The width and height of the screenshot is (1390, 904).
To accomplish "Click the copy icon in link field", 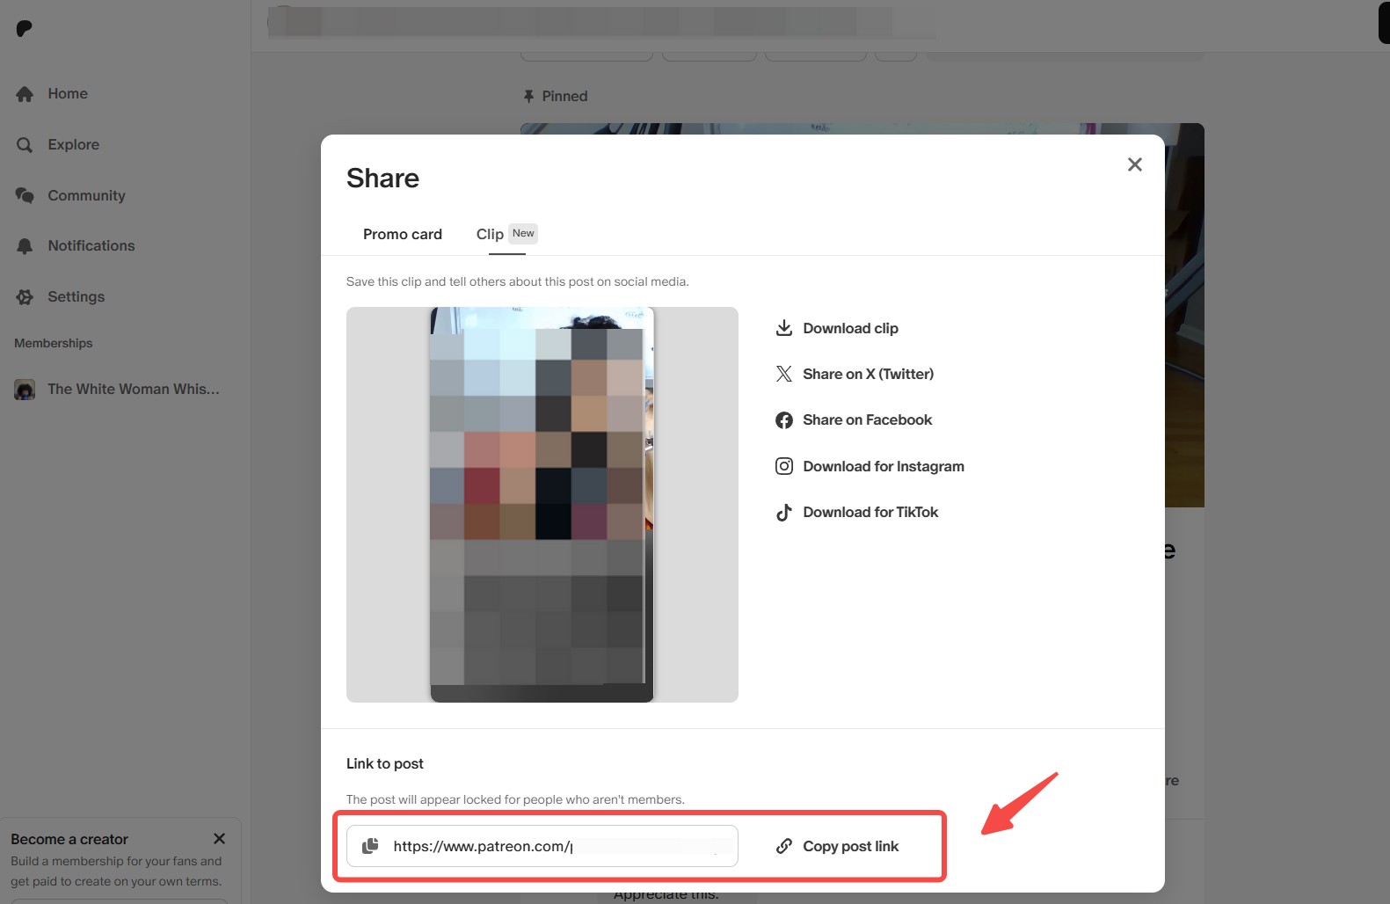I will pyautogui.click(x=371, y=846).
